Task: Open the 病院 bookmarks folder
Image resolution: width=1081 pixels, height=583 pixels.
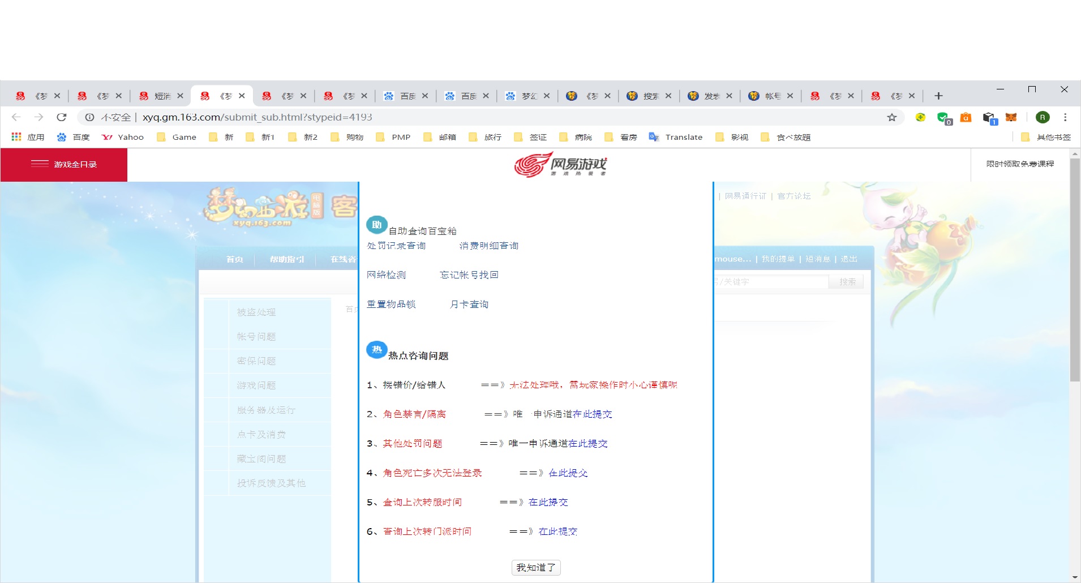Action: (x=576, y=137)
